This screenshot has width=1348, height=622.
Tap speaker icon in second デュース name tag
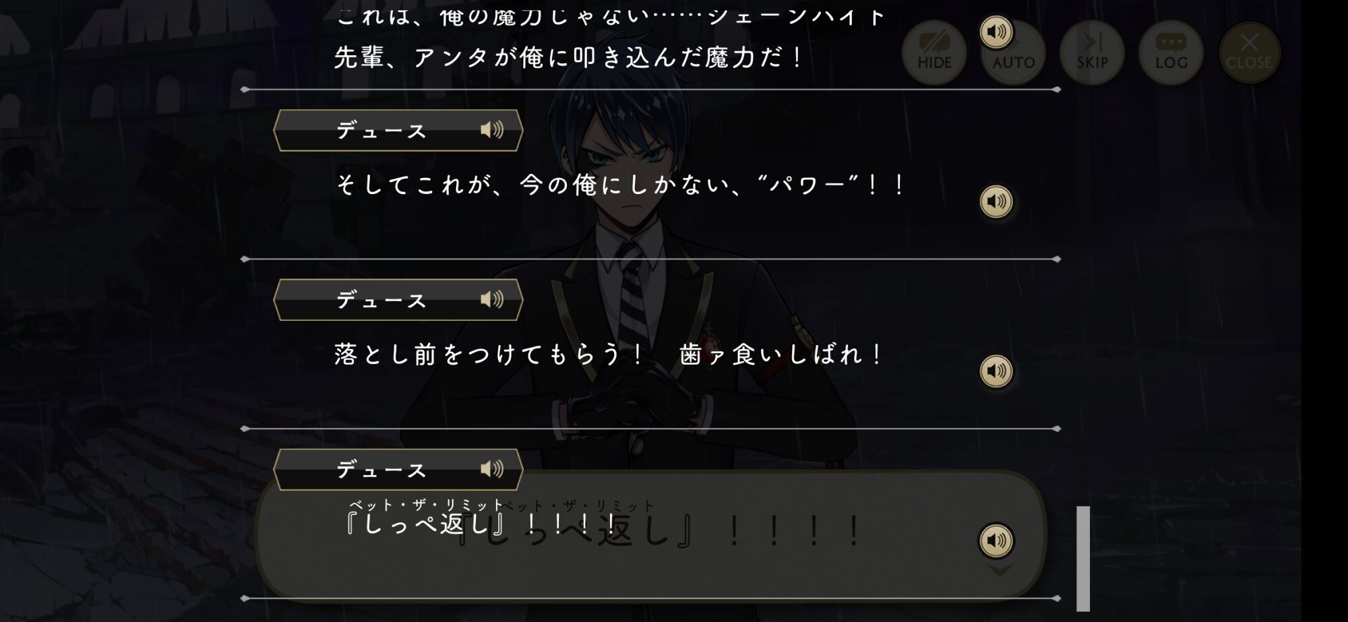click(x=492, y=299)
